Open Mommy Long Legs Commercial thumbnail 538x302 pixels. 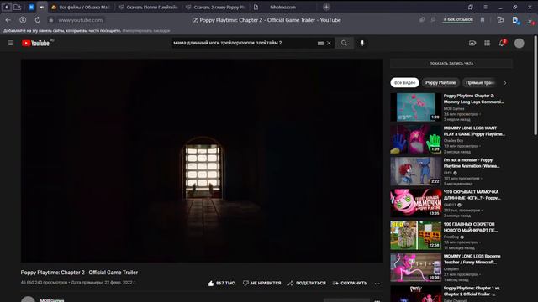[415, 107]
